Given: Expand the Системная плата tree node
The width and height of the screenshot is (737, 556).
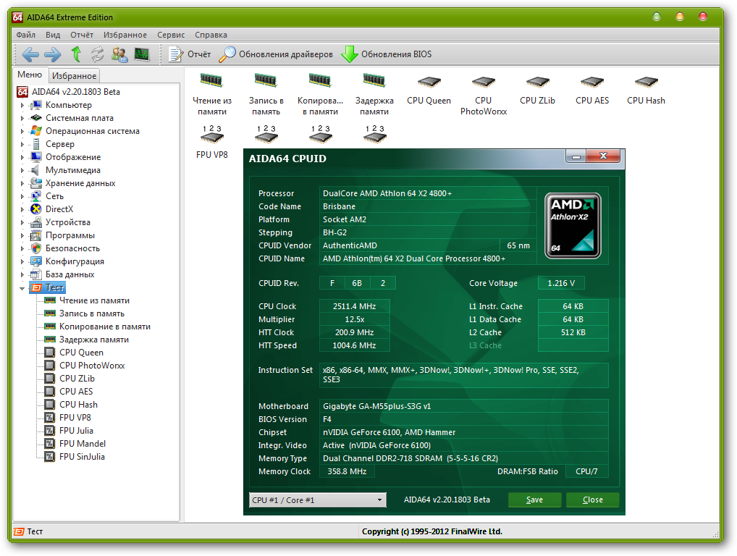Looking at the screenshot, I should pos(22,119).
